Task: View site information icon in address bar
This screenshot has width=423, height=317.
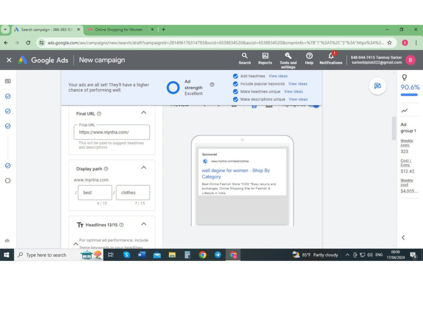Action: click(41, 43)
